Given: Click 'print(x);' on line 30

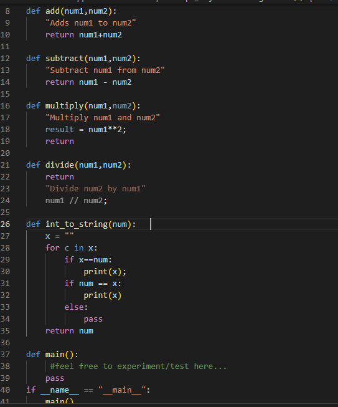Looking at the screenshot, I should 105,272.
